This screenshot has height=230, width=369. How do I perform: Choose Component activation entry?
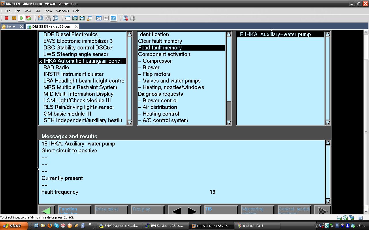[181, 54]
